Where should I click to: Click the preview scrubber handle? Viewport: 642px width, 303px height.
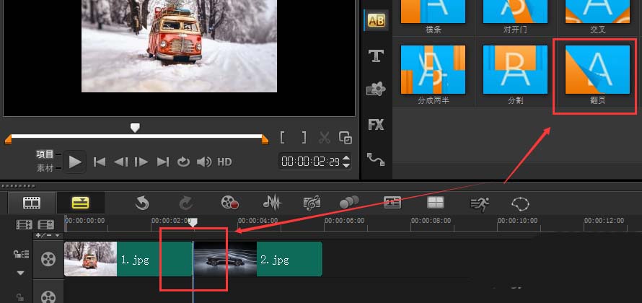(x=135, y=128)
